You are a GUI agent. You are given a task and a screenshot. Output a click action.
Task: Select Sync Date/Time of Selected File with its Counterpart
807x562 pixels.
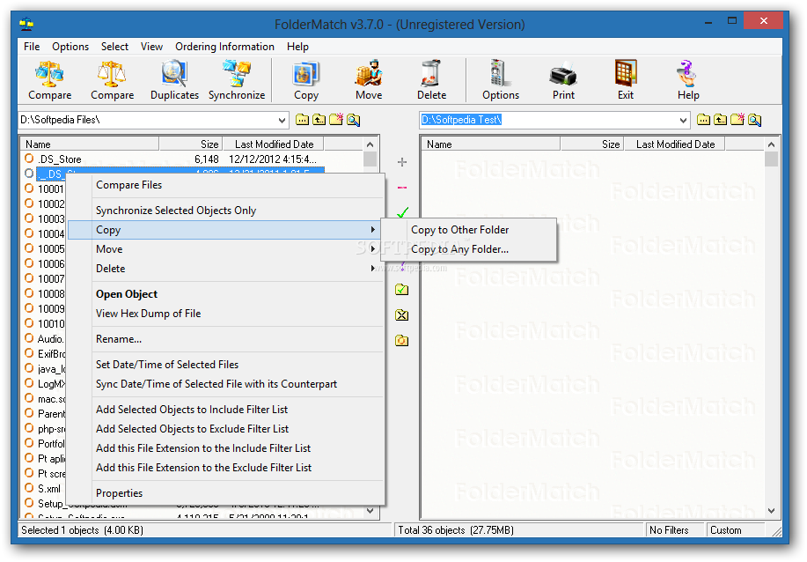click(x=226, y=384)
